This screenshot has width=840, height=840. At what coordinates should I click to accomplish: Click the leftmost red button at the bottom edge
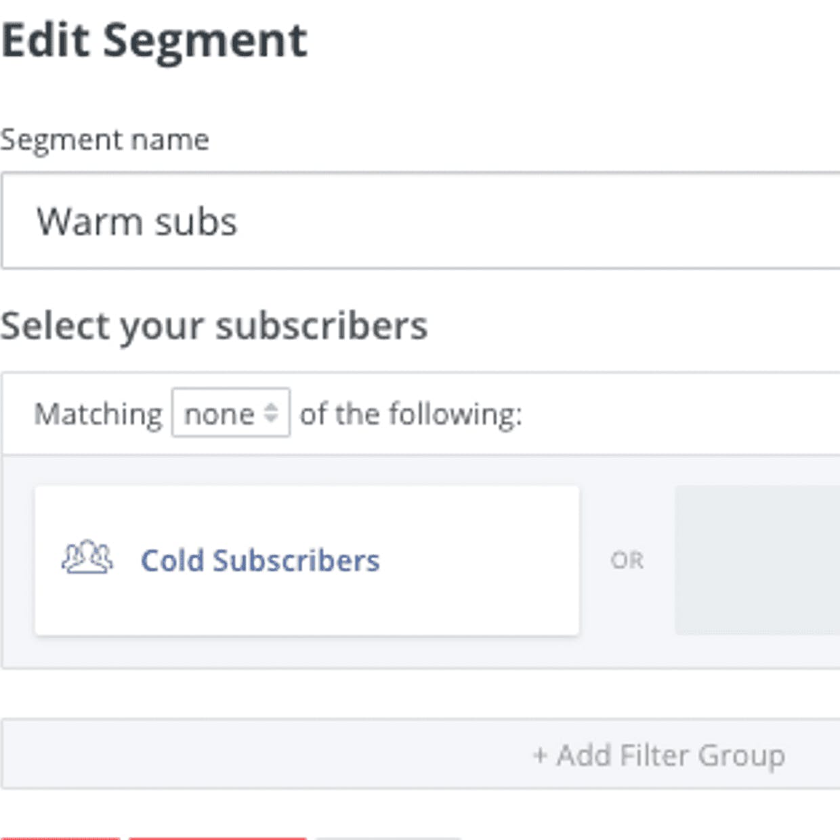click(x=60, y=837)
